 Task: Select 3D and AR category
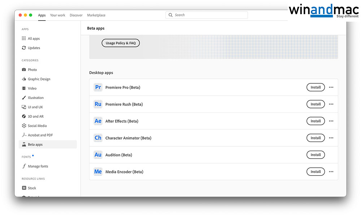tap(35, 116)
